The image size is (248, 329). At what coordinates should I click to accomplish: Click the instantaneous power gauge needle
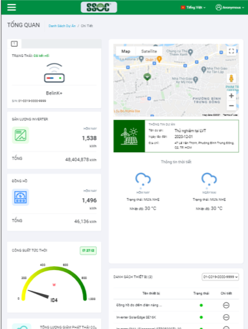click(x=38, y=294)
